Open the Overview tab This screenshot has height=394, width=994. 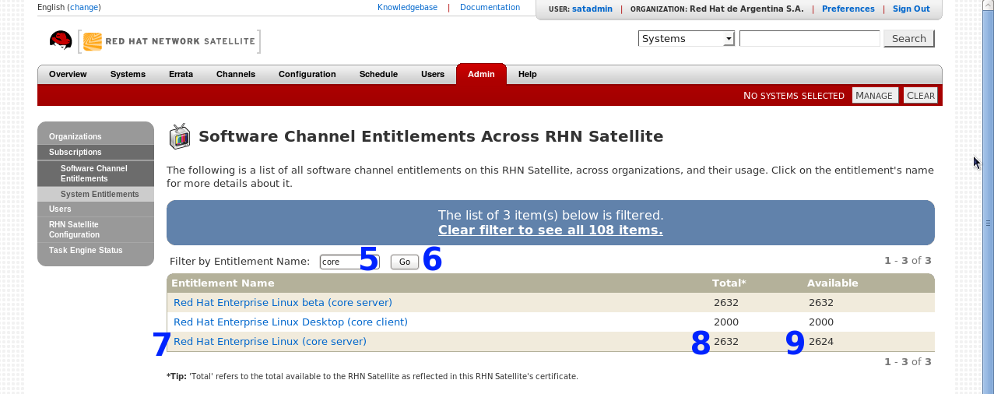tap(68, 75)
